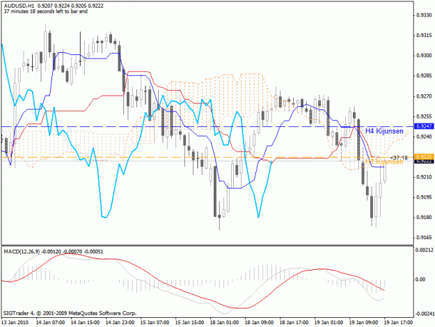
Task: Click the orange 0.9225 price tag
Action: [x=424, y=157]
